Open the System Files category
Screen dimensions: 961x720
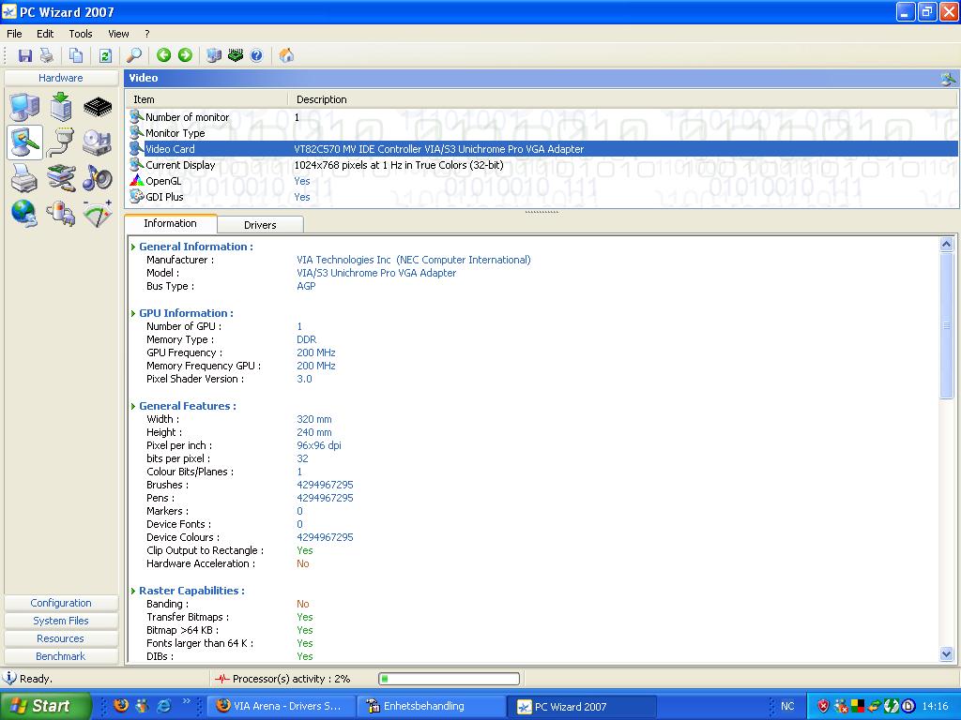click(x=61, y=621)
